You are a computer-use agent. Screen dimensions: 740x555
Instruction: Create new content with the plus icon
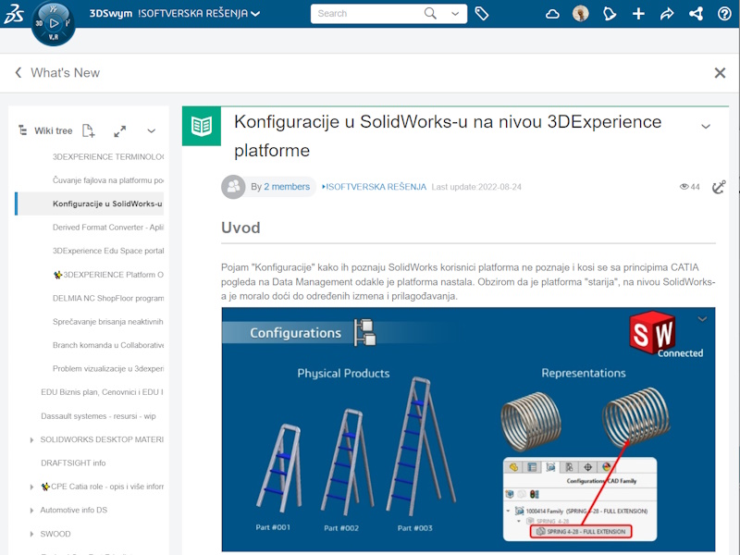pyautogui.click(x=638, y=15)
